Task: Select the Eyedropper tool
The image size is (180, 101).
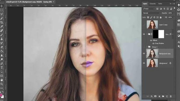Action: [x=2, y=26]
